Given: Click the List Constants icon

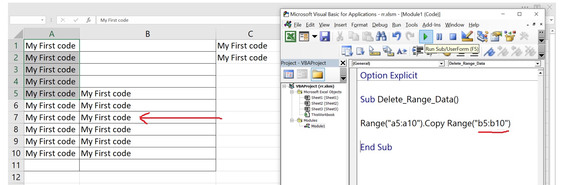Looking at the screenshot, I should pyautogui.click(x=361, y=51).
